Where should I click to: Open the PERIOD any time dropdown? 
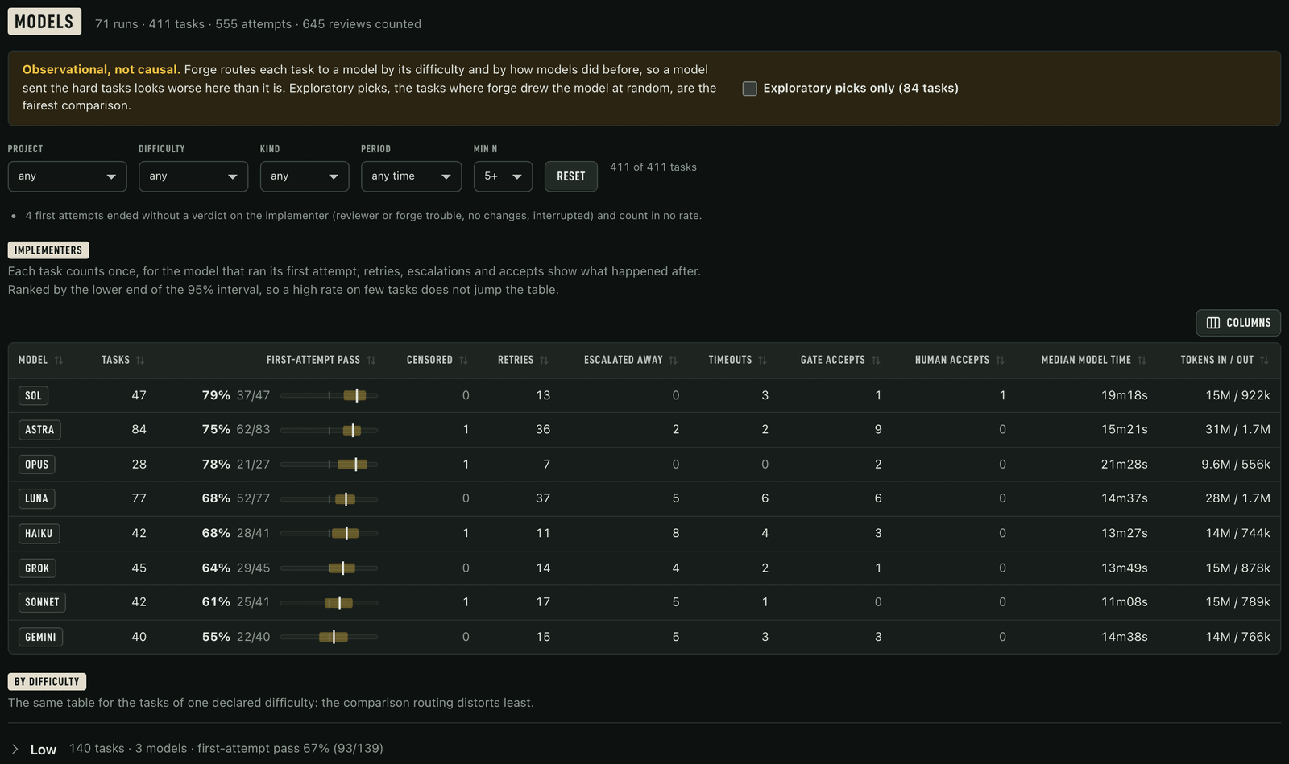click(x=411, y=176)
